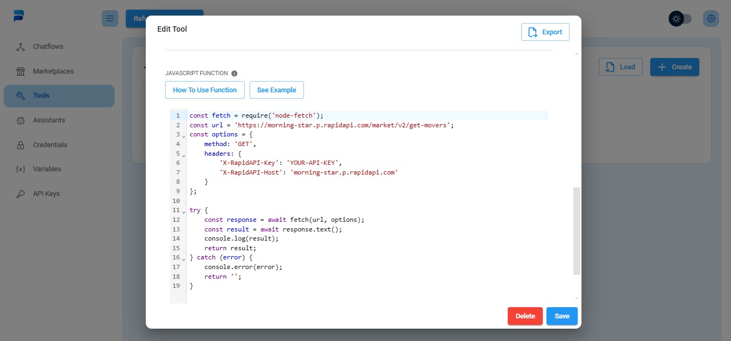Click the API Keys key icon
The width and height of the screenshot is (731, 341).
(21, 194)
